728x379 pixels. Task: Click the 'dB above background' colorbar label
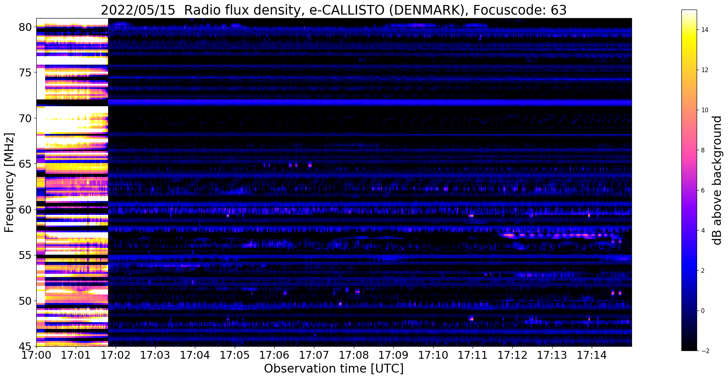(717, 180)
